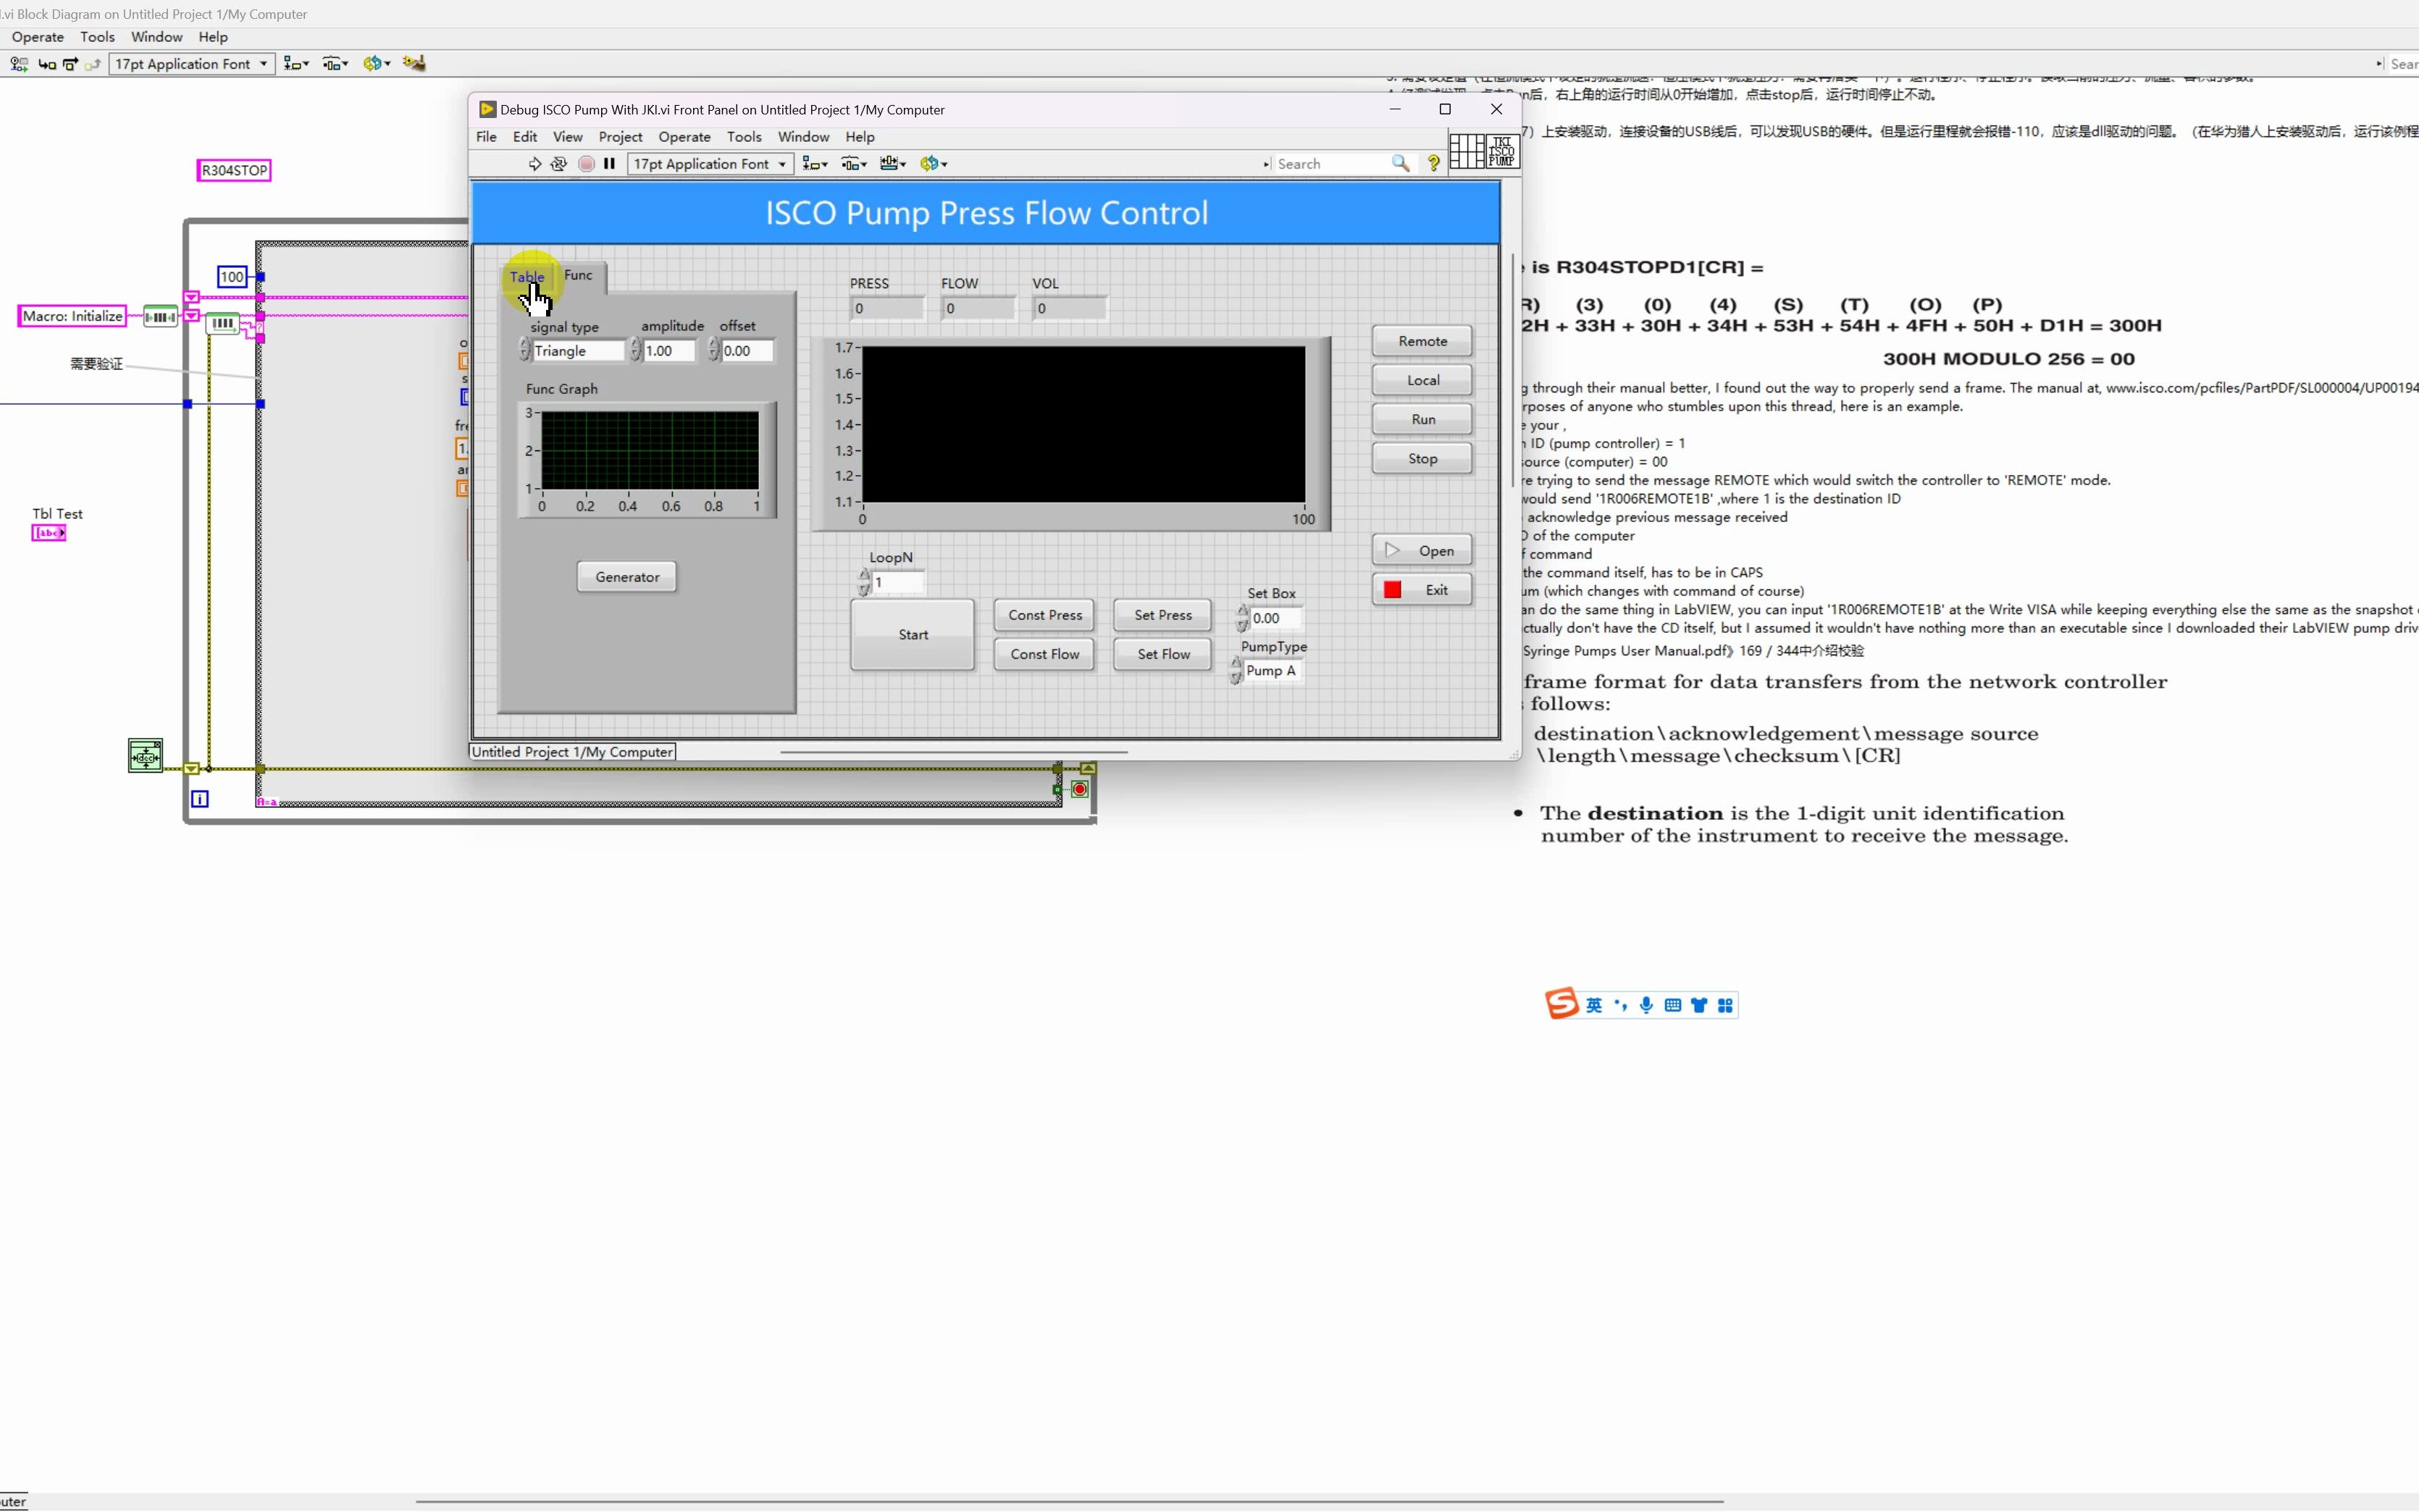
Task: Open Align Objects menu in the front panel toolbar
Action: [815, 164]
